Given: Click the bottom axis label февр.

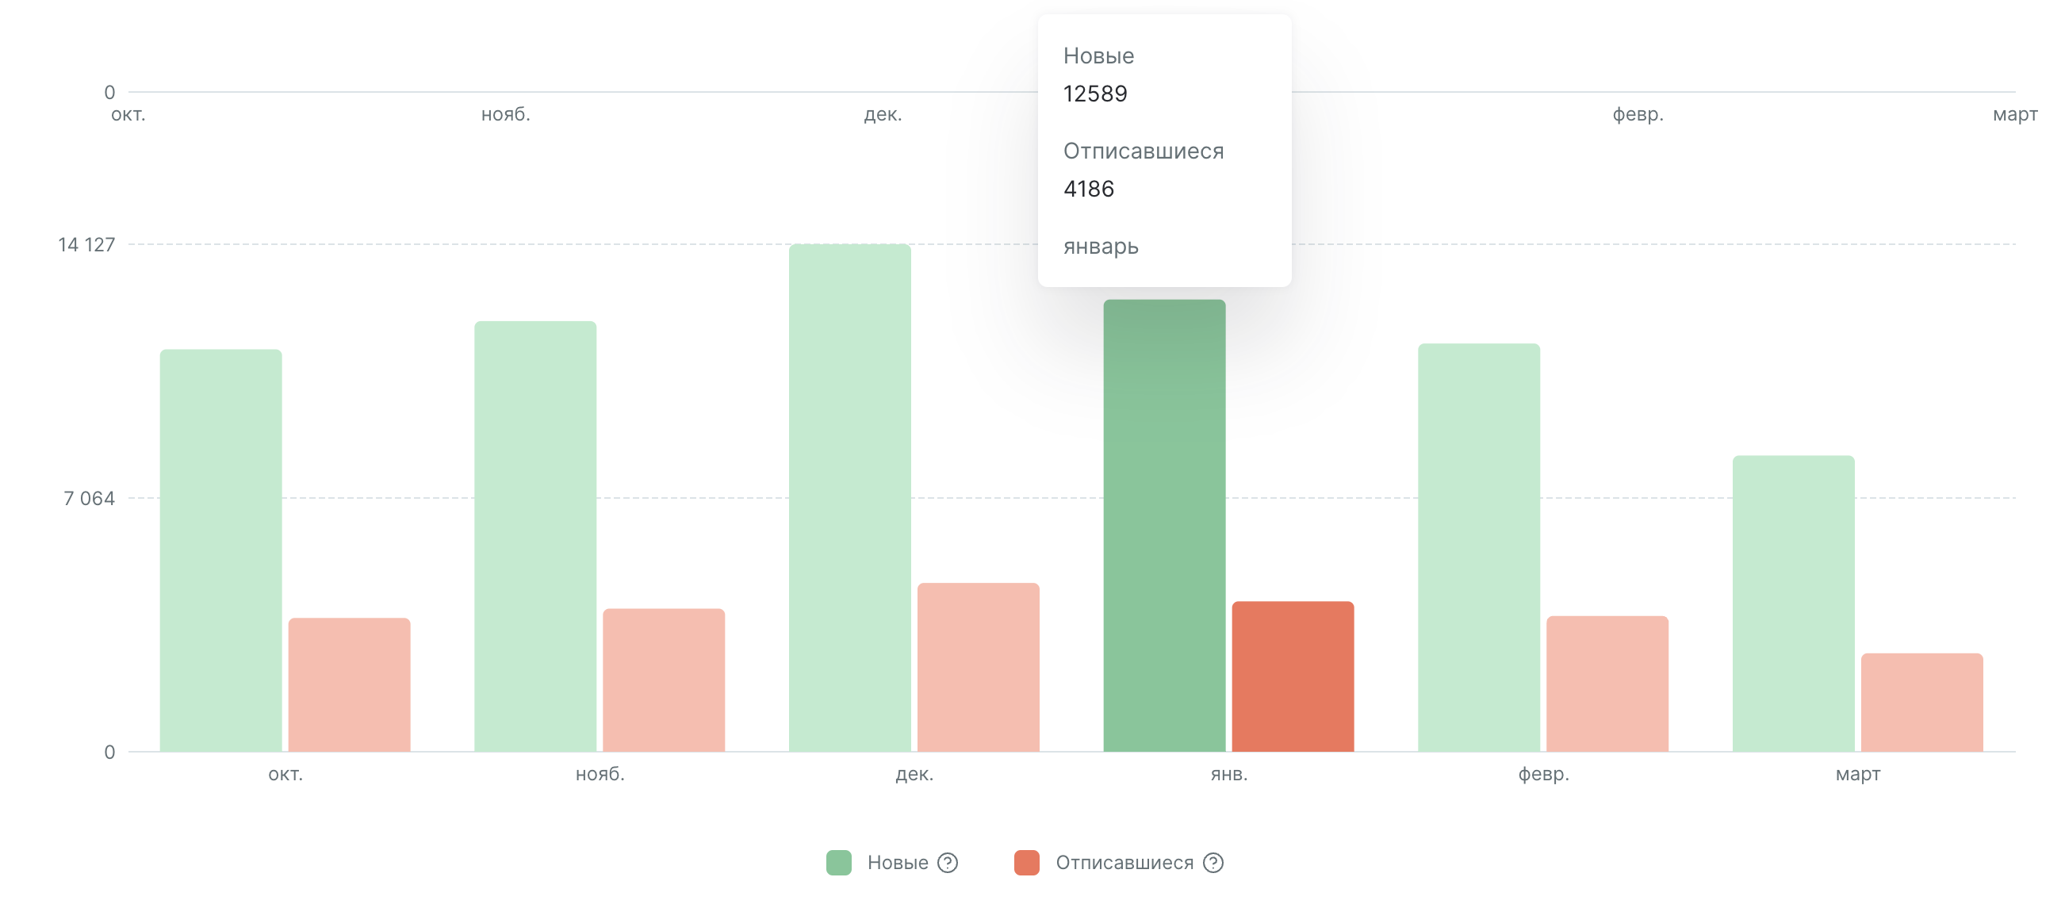Looking at the screenshot, I should tap(1543, 774).
